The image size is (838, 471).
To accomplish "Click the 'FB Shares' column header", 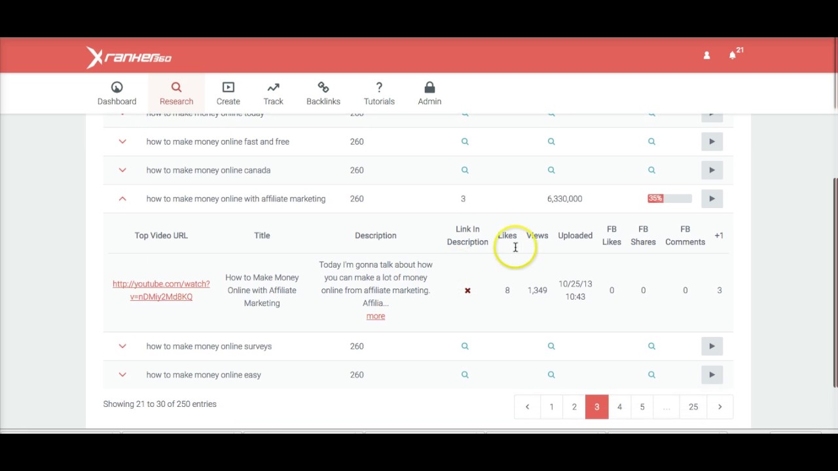I will pyautogui.click(x=643, y=235).
